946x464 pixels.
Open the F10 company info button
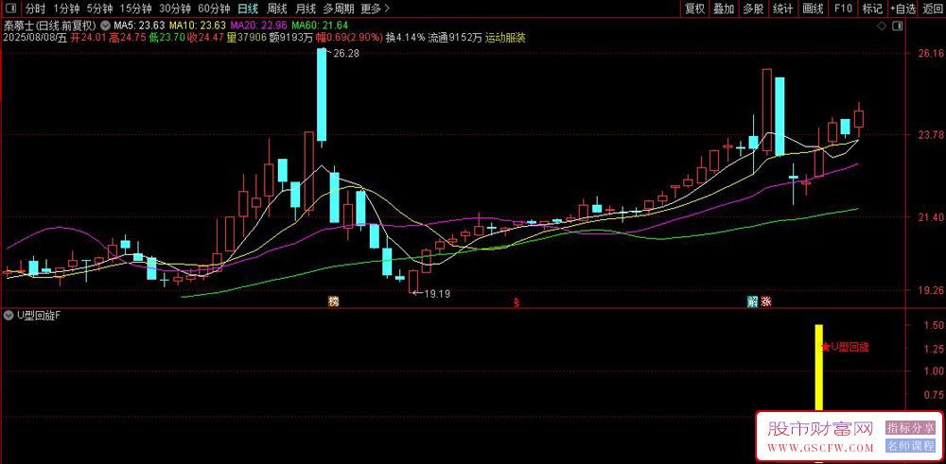[x=843, y=9]
